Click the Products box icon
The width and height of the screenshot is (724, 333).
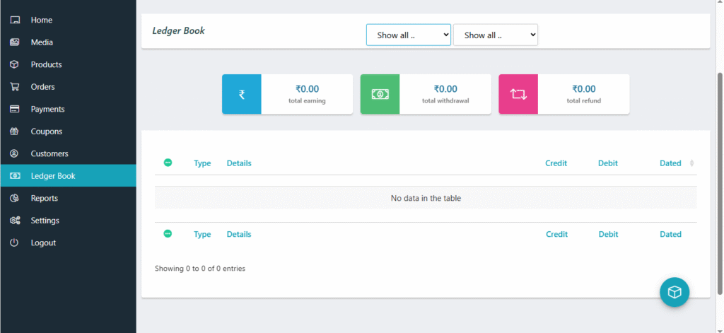pos(14,64)
